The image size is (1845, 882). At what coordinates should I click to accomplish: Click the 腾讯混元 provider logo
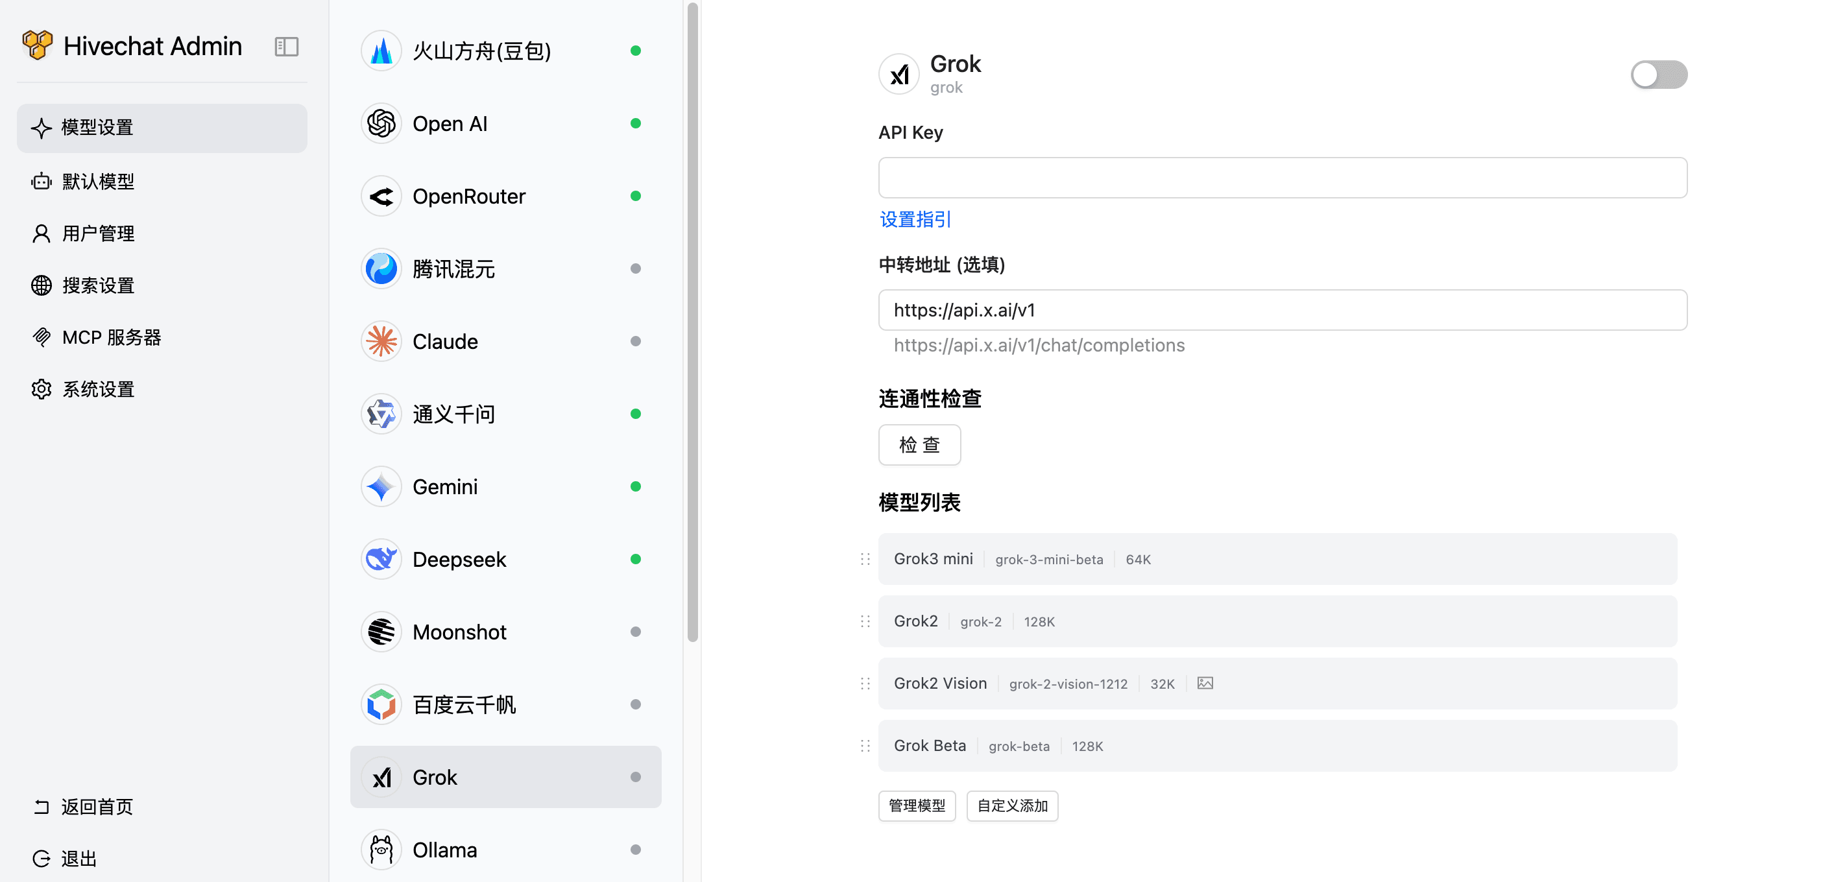[381, 268]
